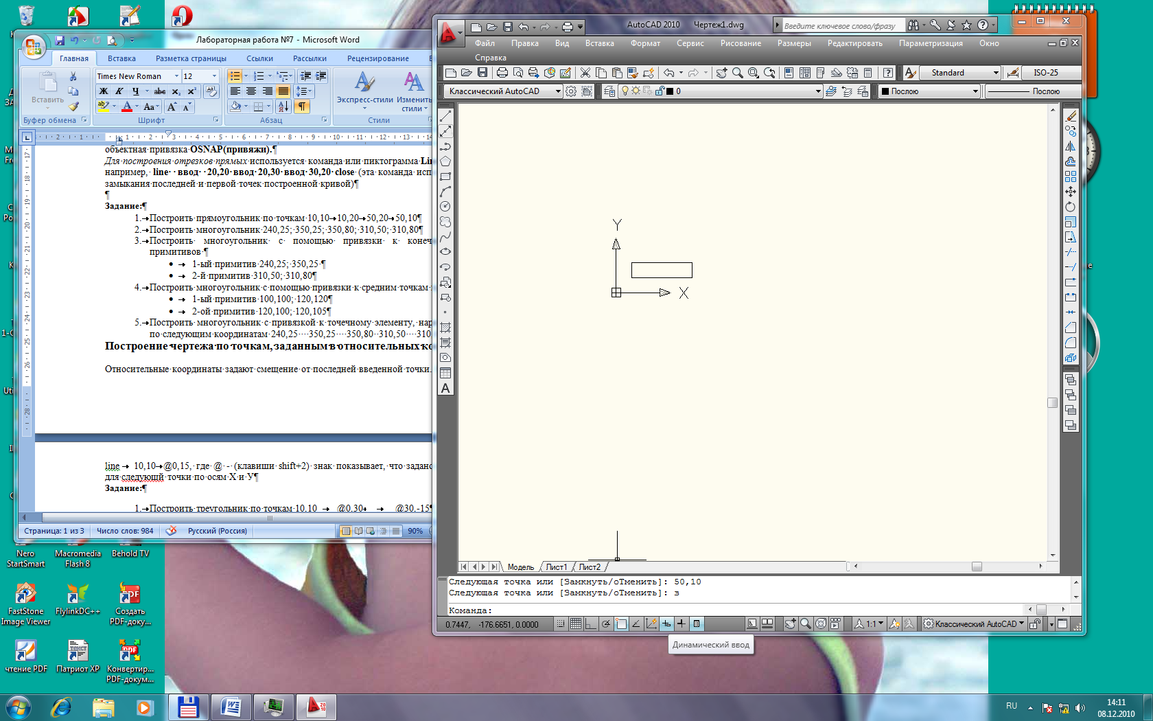This screenshot has width=1153, height=721.
Task: Click the Cut icon in AutoCAD toolbar
Action: (585, 73)
